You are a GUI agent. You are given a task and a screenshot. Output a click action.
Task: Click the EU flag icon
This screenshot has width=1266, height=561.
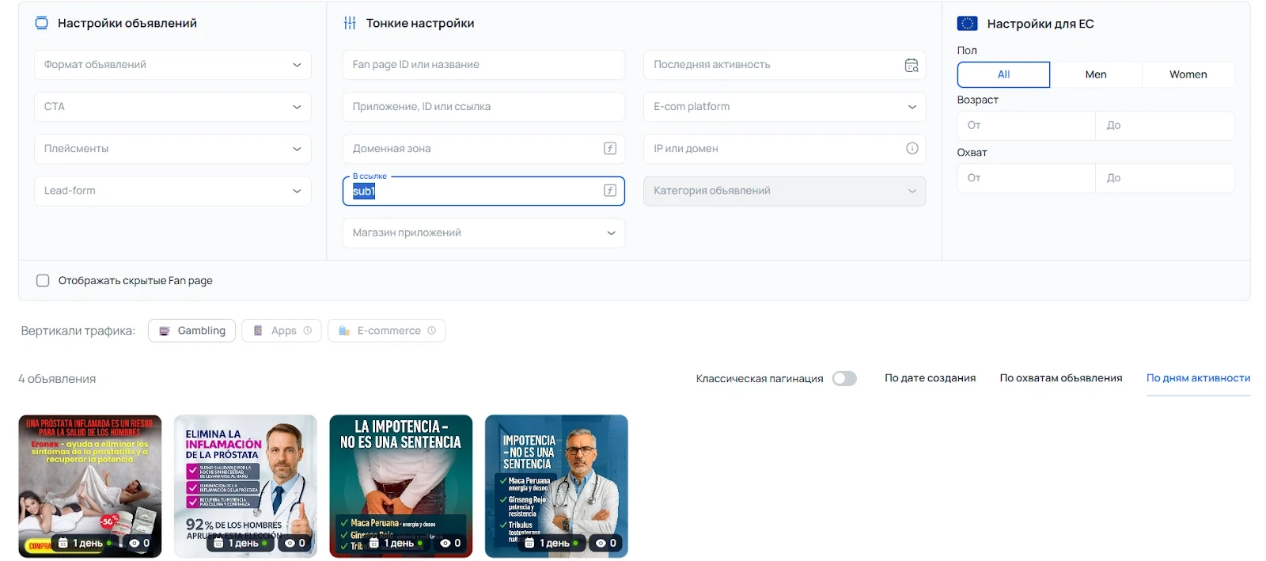coord(967,24)
